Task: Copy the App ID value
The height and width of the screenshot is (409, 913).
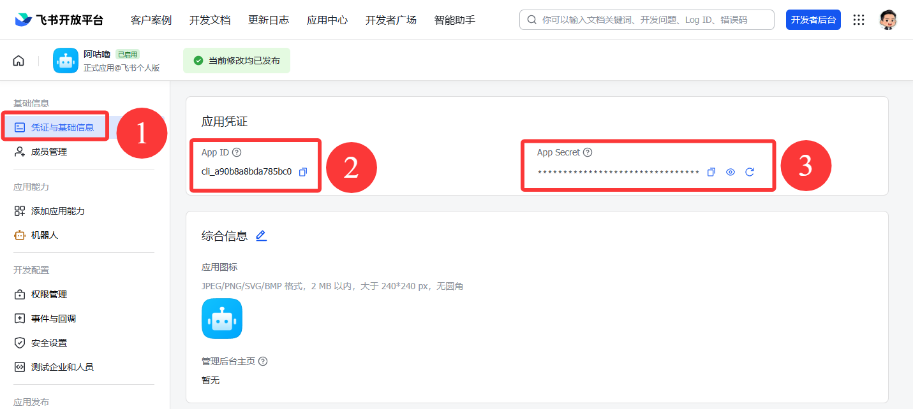Action: click(303, 172)
